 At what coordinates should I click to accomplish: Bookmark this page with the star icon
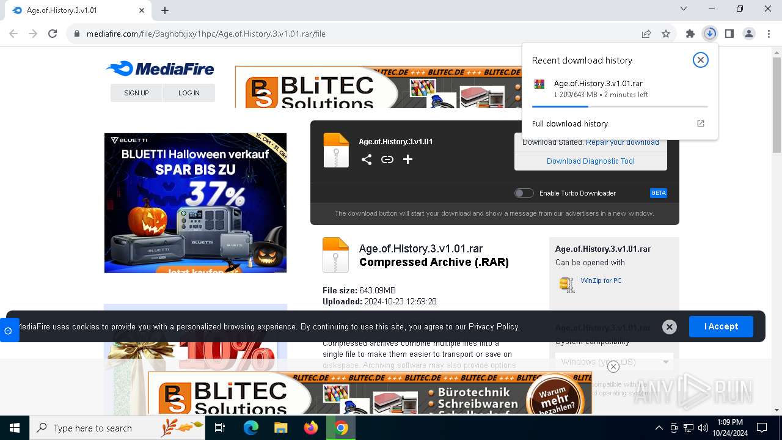(666, 34)
